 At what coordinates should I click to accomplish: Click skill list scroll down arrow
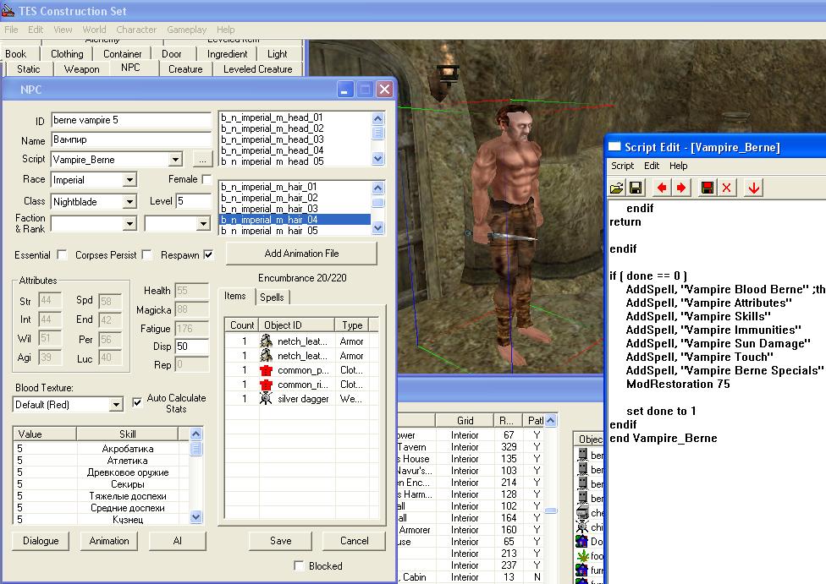[196, 516]
